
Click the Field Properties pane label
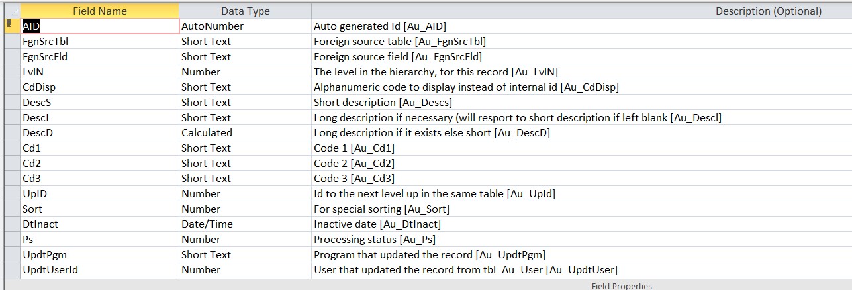[x=622, y=286]
